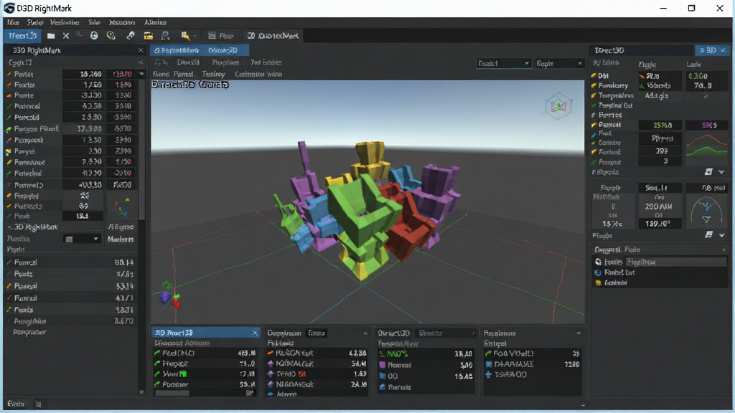735x413 pixels.
Task: Open the first dropdown above the viewport
Action: (x=503, y=64)
